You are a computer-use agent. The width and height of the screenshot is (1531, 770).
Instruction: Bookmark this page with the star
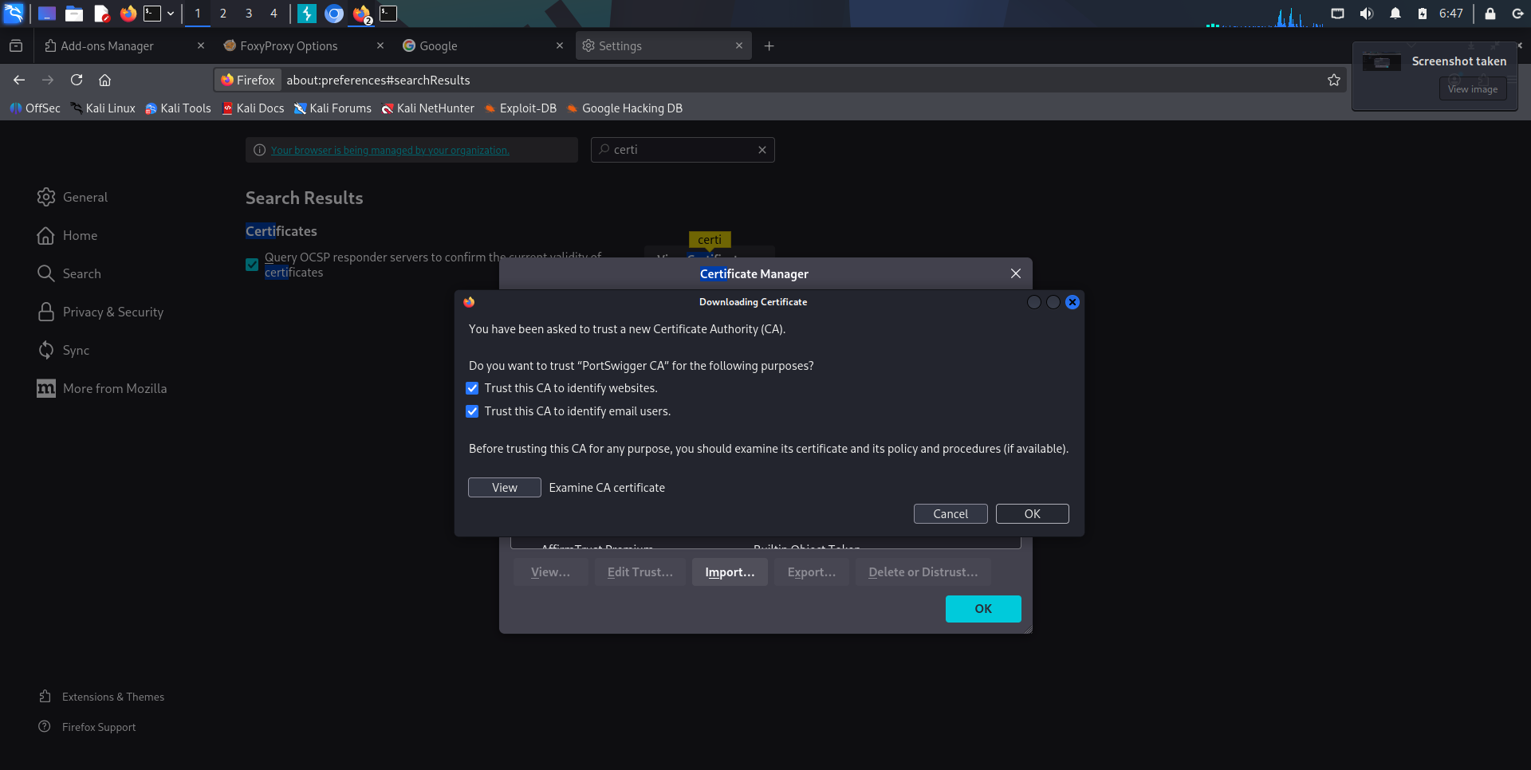[1333, 80]
